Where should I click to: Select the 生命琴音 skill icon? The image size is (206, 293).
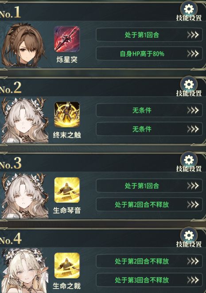click(67, 190)
